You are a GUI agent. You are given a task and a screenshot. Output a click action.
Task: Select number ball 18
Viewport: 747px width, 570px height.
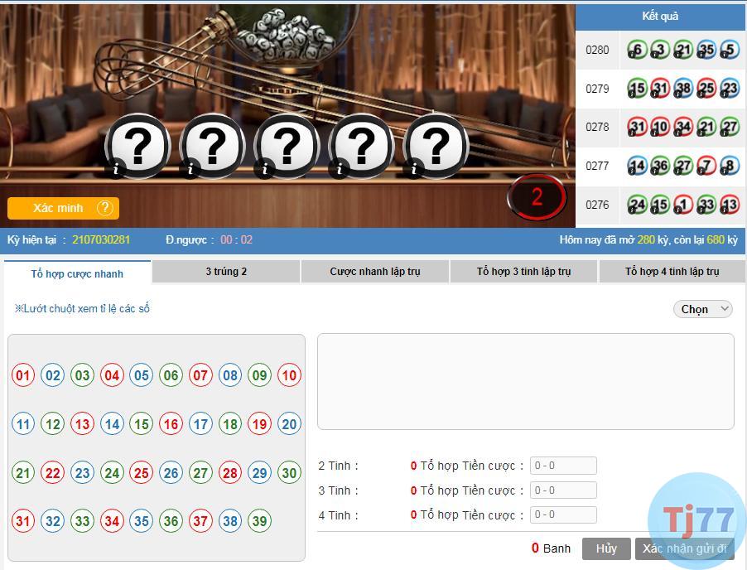(x=230, y=423)
